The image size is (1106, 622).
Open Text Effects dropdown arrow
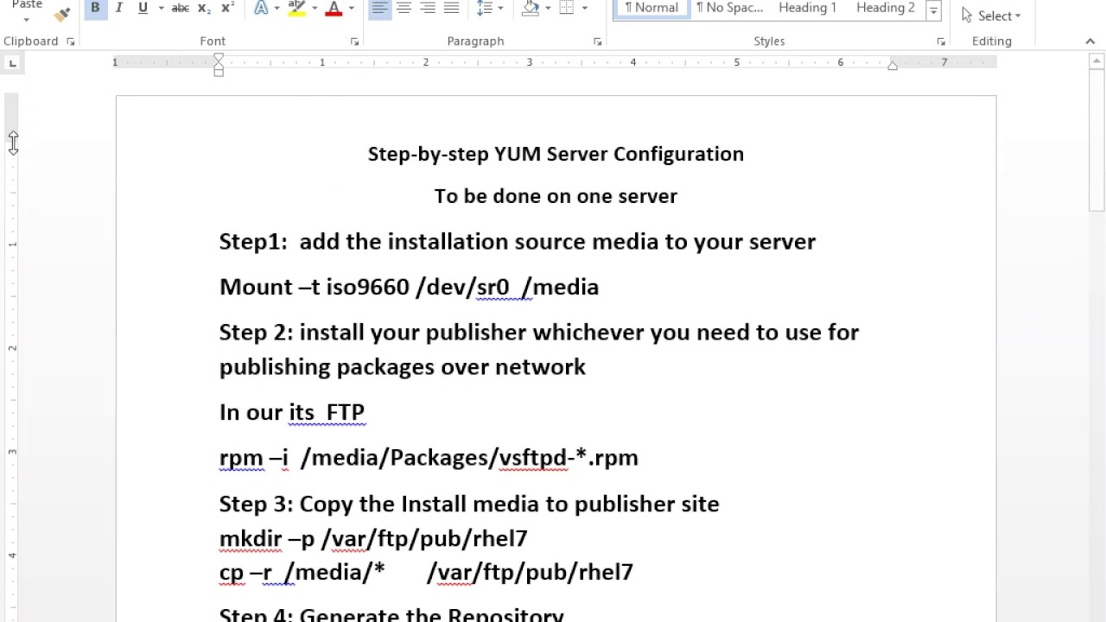pos(276,9)
